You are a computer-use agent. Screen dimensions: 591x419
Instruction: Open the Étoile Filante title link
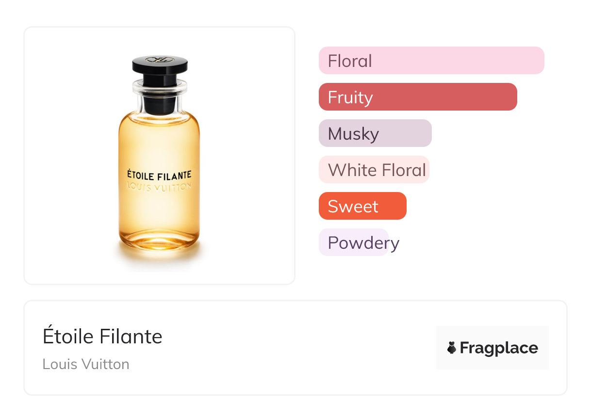102,336
